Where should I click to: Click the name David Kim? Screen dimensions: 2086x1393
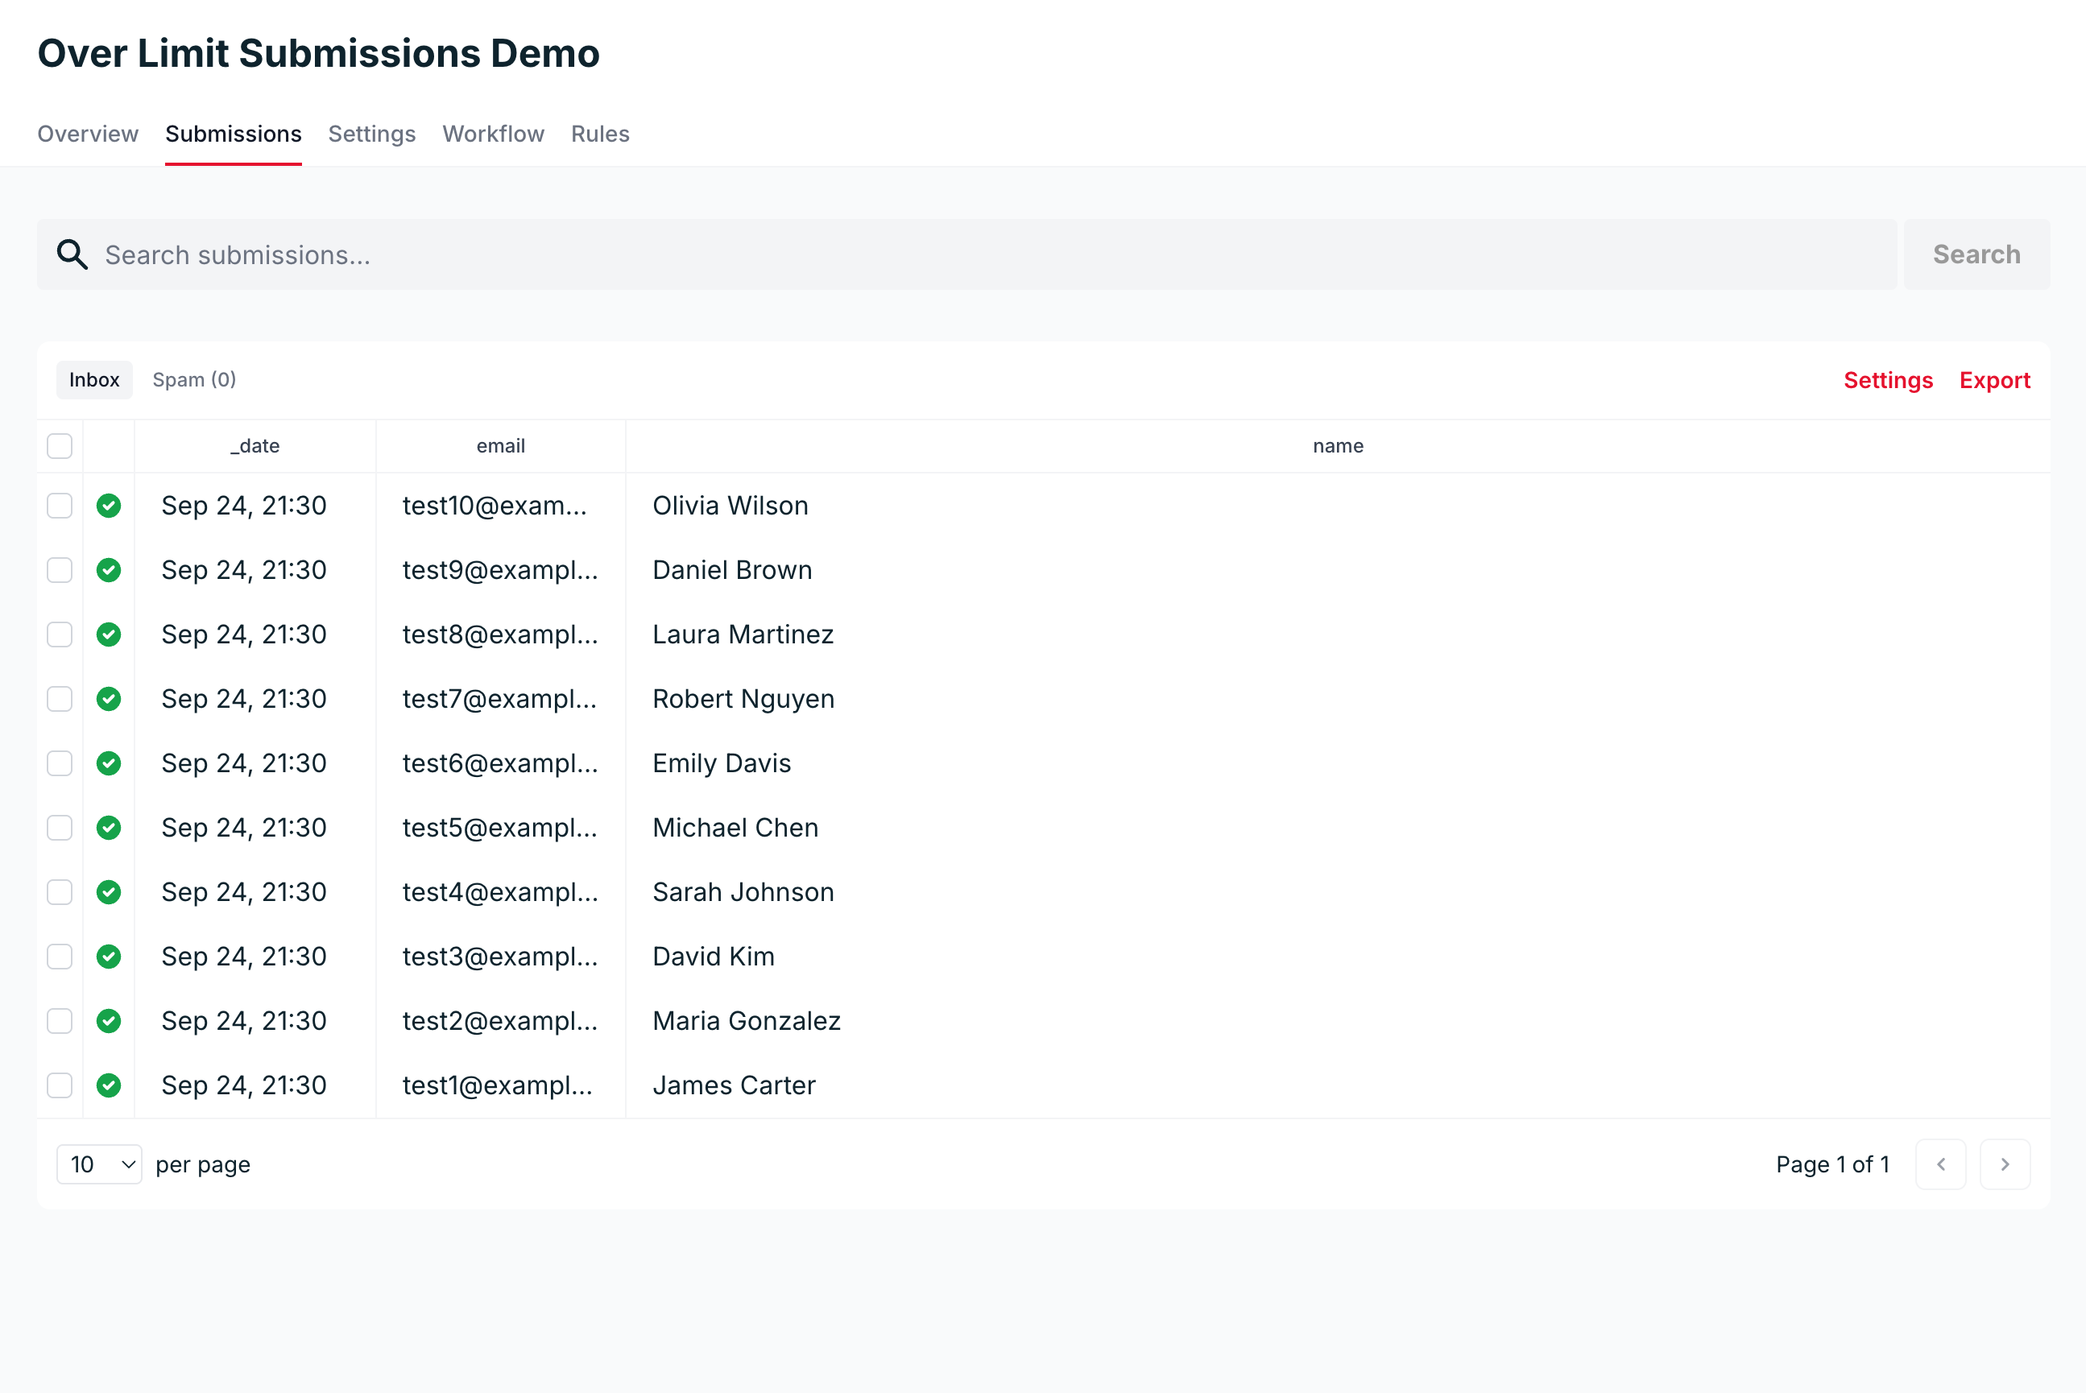click(x=714, y=956)
